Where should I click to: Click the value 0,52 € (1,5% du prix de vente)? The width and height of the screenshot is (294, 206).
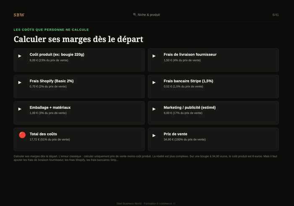coord(183,87)
